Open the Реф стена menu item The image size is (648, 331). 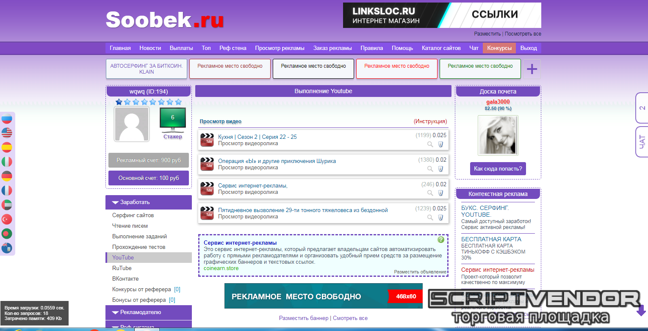(233, 48)
